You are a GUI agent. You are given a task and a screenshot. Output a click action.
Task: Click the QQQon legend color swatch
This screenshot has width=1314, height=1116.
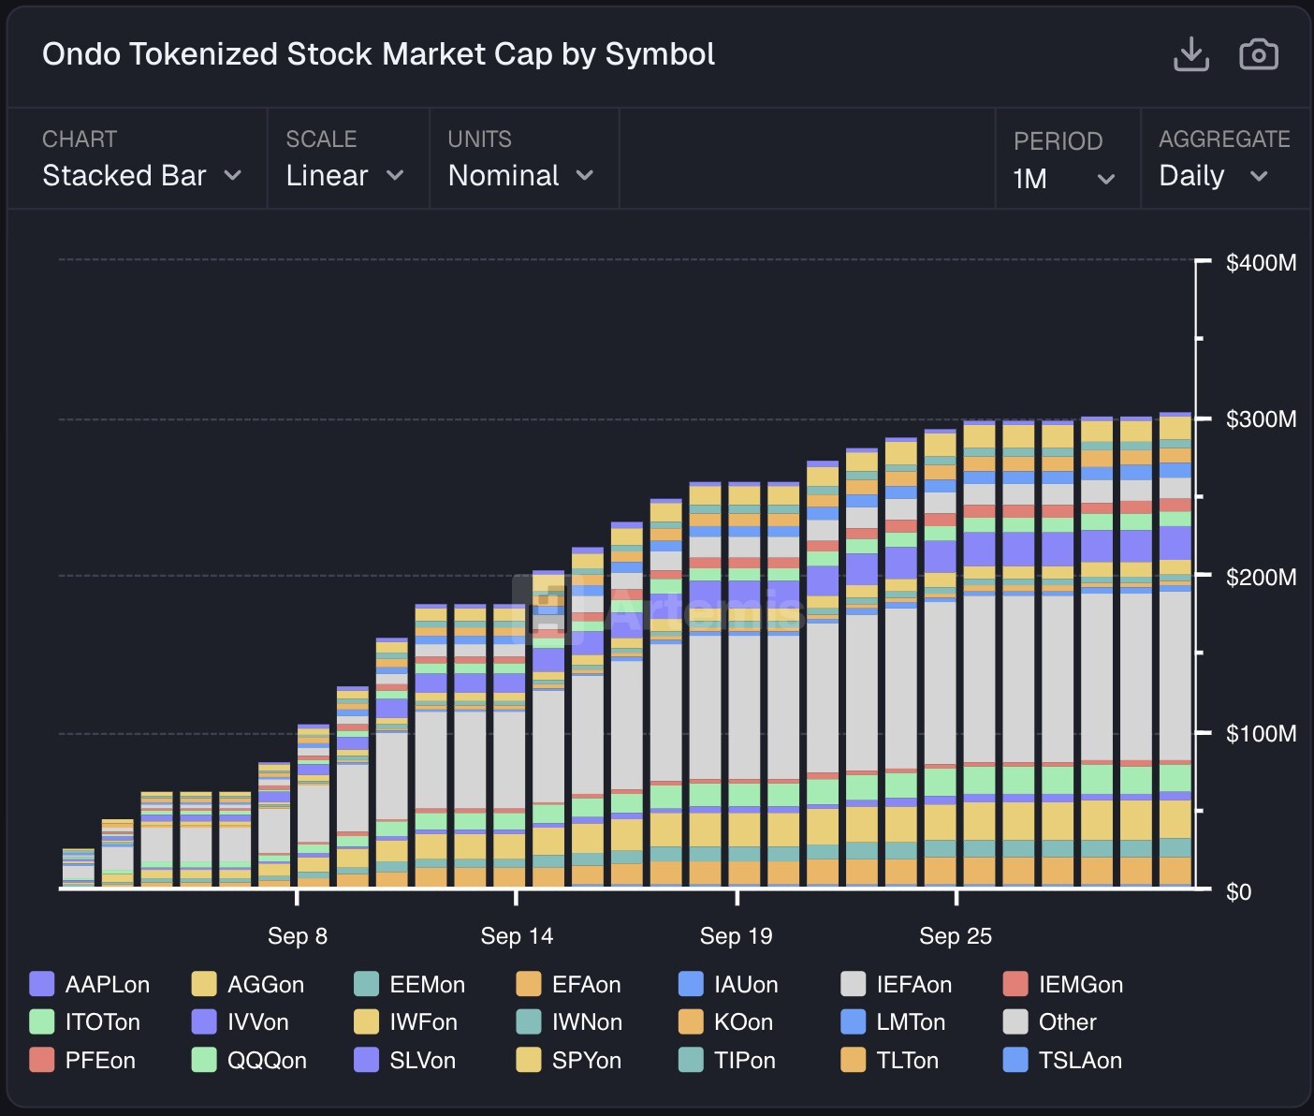point(204,1060)
